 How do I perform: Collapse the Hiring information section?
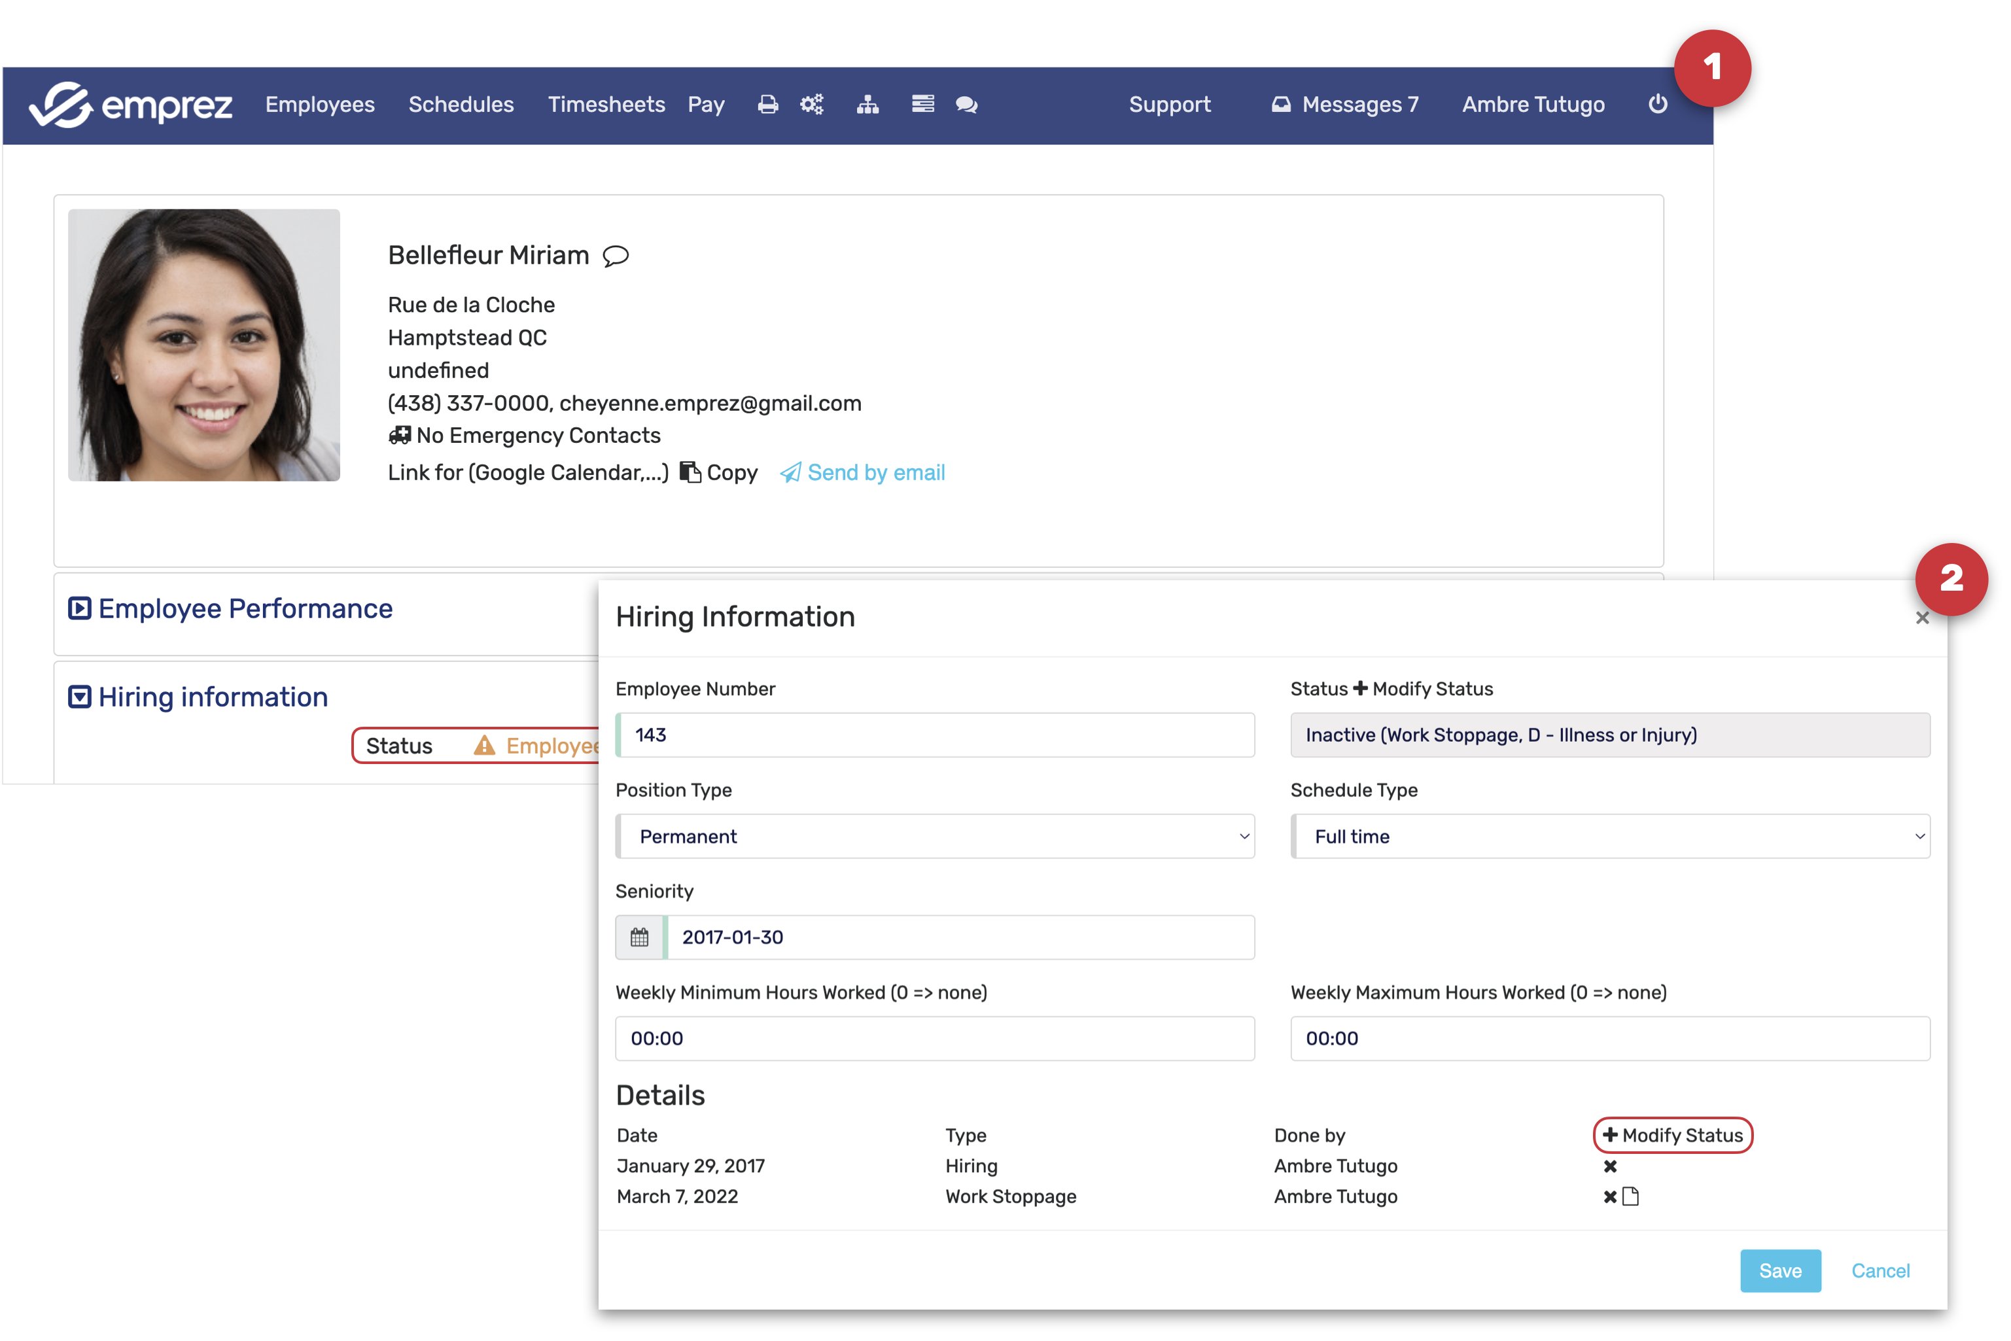click(80, 697)
